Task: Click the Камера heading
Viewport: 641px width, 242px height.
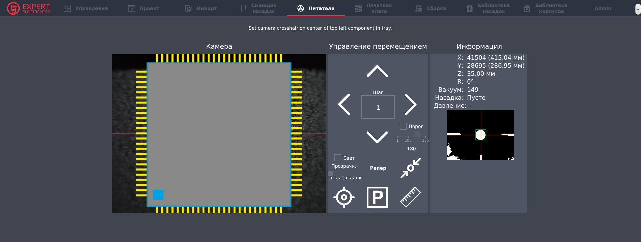Action: click(219, 46)
